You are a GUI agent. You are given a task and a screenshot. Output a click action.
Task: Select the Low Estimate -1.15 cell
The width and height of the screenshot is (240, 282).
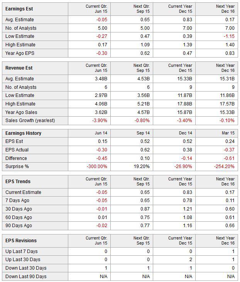229,36
